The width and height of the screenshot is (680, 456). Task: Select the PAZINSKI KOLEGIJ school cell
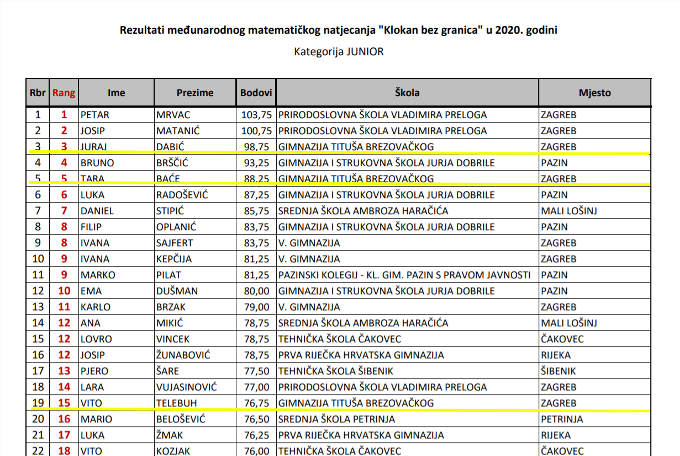(404, 275)
